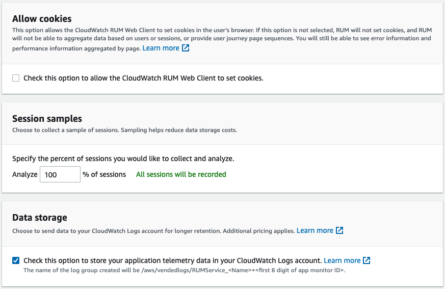Click the '% of sessions' label
Screen dimensions: 445x289
tap(104, 174)
